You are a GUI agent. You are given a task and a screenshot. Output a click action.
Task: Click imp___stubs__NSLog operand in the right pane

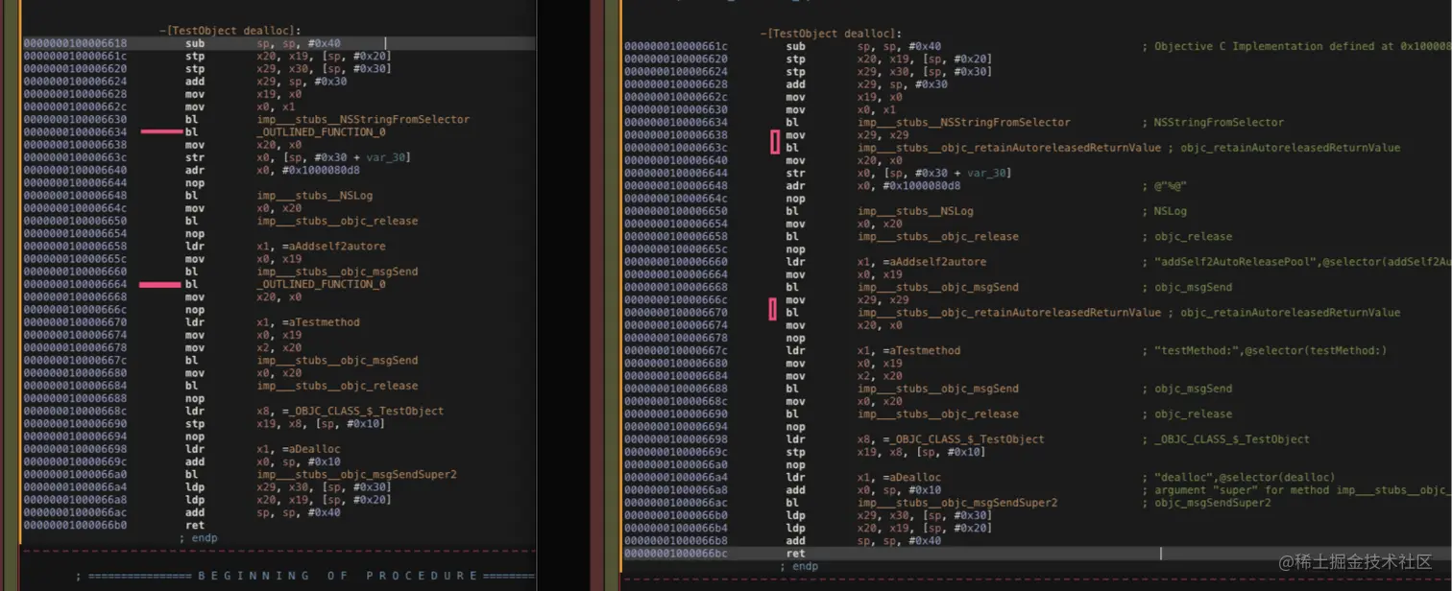coord(915,211)
